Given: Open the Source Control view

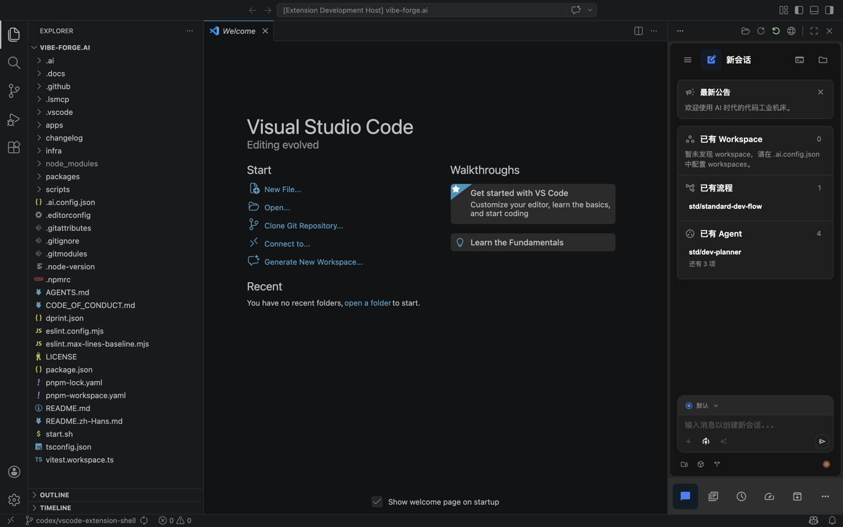Looking at the screenshot, I should pos(14,91).
